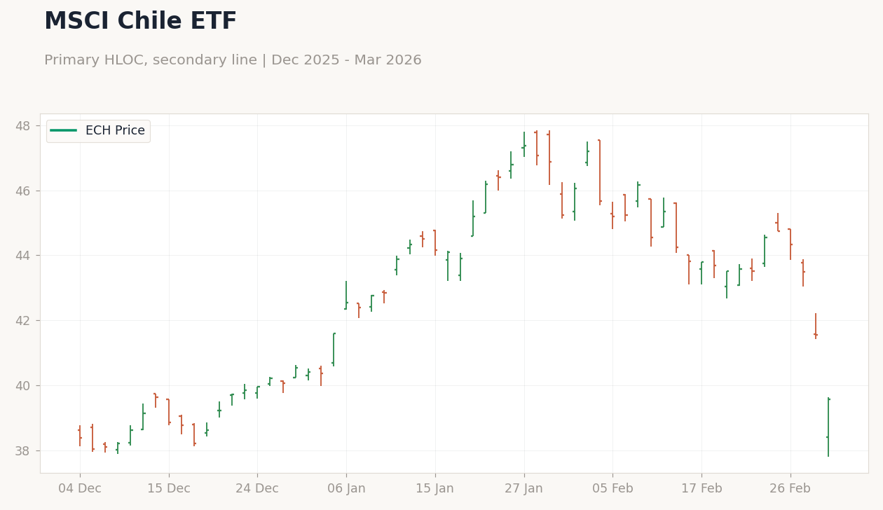This screenshot has width=883, height=510.
Task: Select the 24 Dec x-axis label
Action: tap(257, 488)
